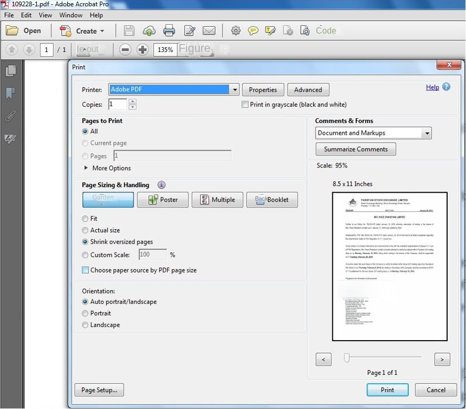Click the Summarize Comments button

point(356,149)
